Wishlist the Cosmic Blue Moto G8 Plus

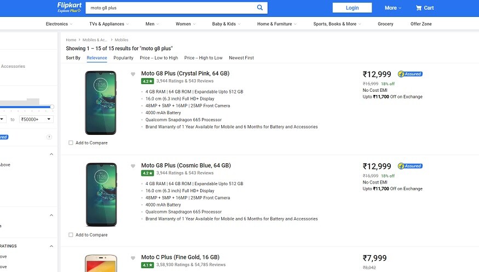[133, 166]
